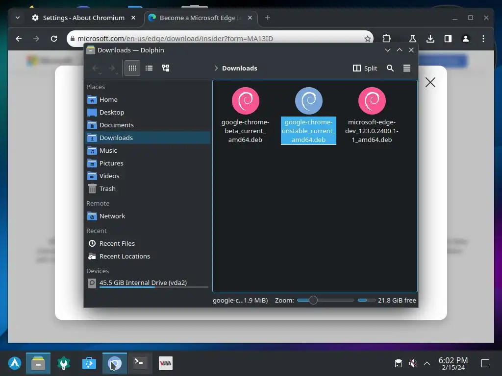
Task: Open Desktop in Places panel
Action: point(148,113)
